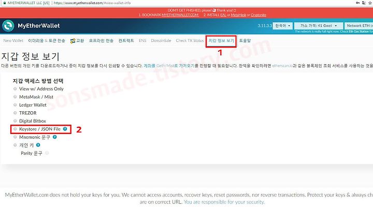This screenshot has height=209, width=373.
Task: Click the bookmark star icon in address bar
Action: [370, 3]
